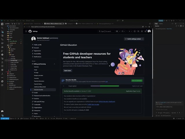Open the GitHub Education dashboard link
The width and height of the screenshot is (185, 139).
point(107,102)
